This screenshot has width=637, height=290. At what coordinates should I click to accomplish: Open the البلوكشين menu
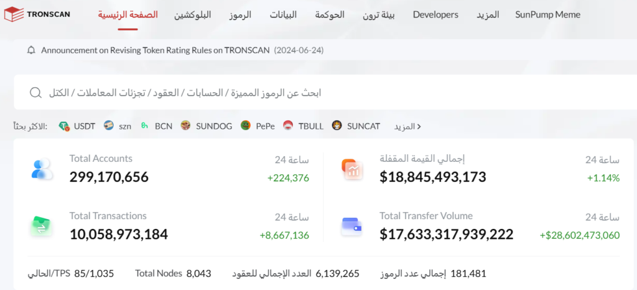(x=193, y=15)
